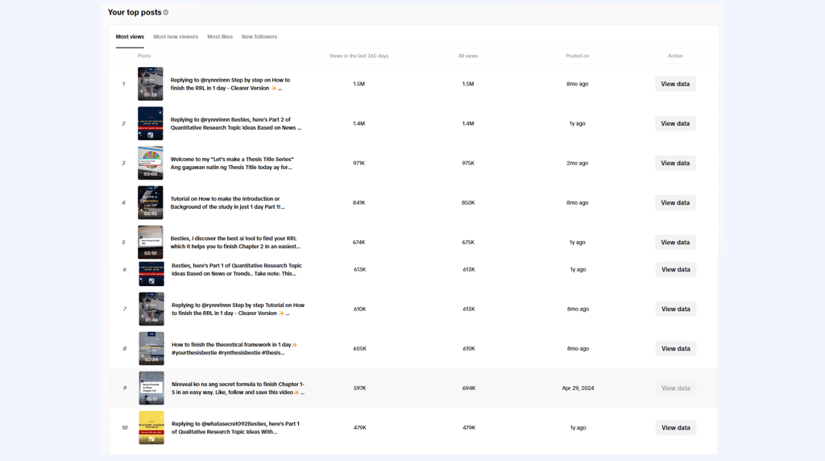Click the 'Action' column header
The height and width of the screenshot is (461, 825).
tap(675, 56)
